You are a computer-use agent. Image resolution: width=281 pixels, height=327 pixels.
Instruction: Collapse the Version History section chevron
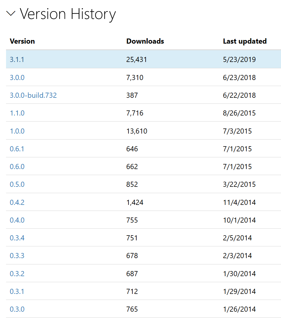click(x=11, y=14)
